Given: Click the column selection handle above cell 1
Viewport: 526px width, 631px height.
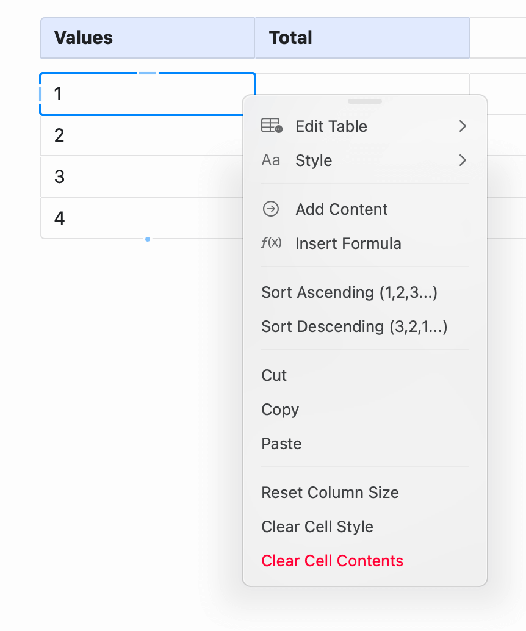Looking at the screenshot, I should tap(146, 74).
